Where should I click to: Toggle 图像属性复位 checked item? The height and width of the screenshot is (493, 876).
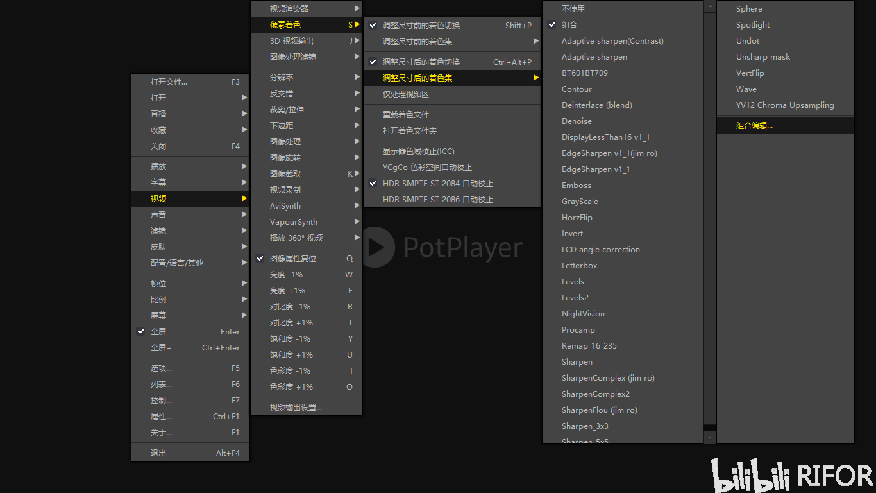coord(307,259)
